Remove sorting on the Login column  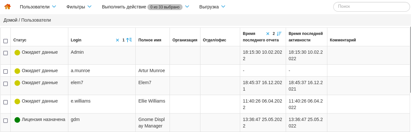(x=117, y=40)
